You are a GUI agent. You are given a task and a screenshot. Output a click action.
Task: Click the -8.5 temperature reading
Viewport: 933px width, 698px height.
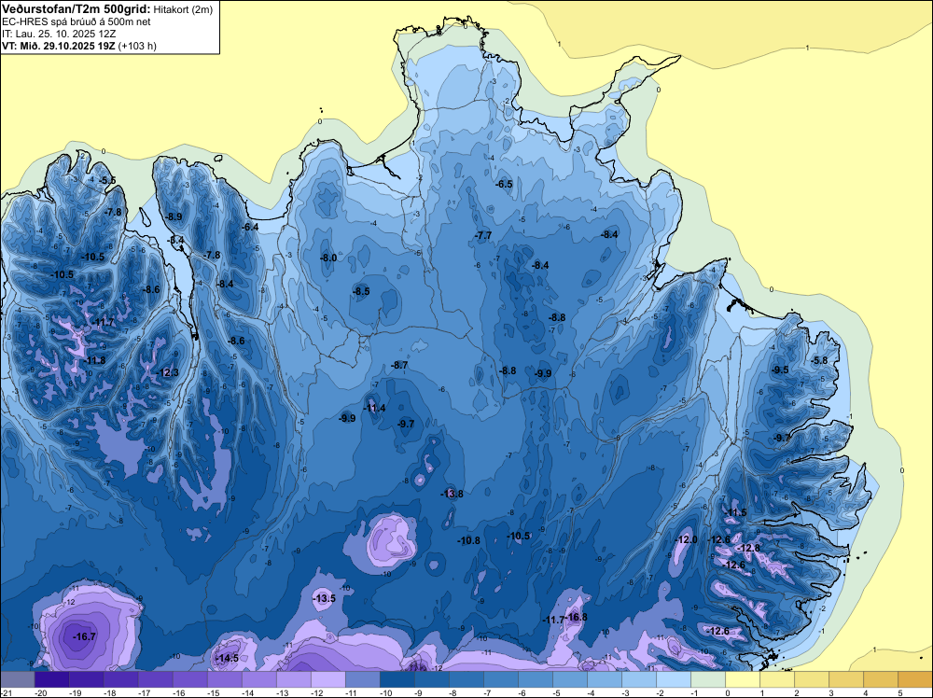(360, 291)
